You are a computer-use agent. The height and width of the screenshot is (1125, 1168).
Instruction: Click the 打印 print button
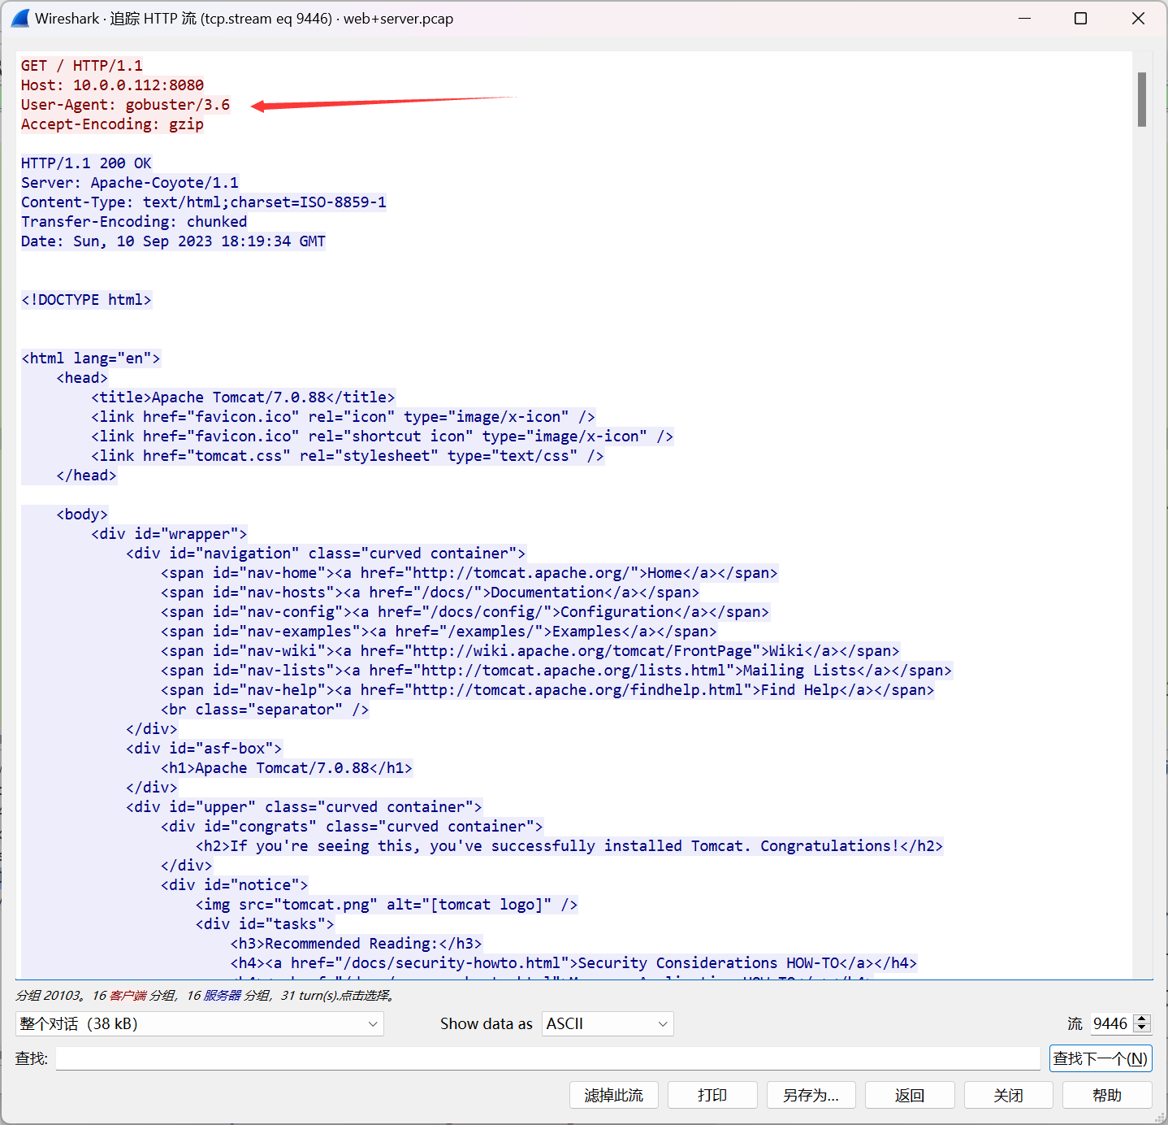point(712,1095)
